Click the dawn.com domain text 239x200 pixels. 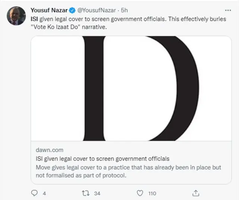(x=49, y=150)
